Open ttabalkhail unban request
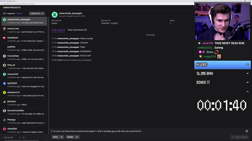Screen dimensions: 252x141 [24, 39]
